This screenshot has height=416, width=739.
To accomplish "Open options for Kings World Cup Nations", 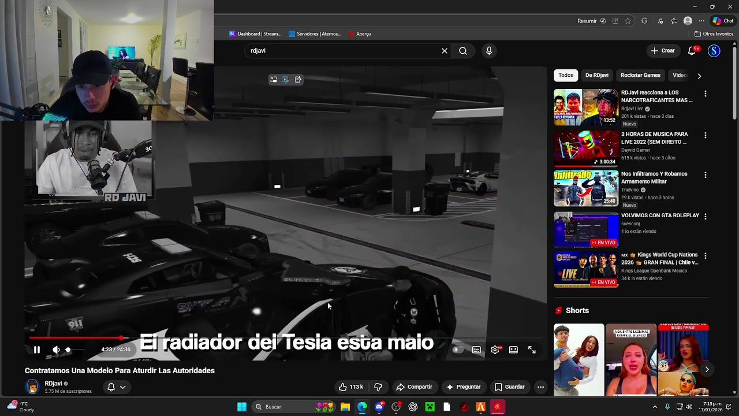I will 705,255.
